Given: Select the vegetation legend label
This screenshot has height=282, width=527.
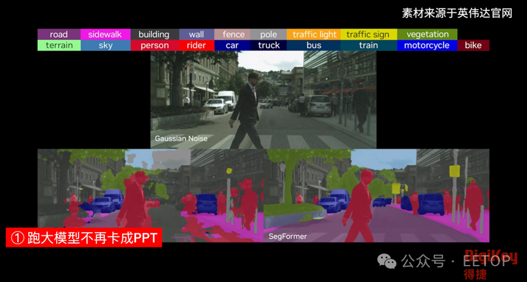Looking at the screenshot, I should [x=427, y=34].
